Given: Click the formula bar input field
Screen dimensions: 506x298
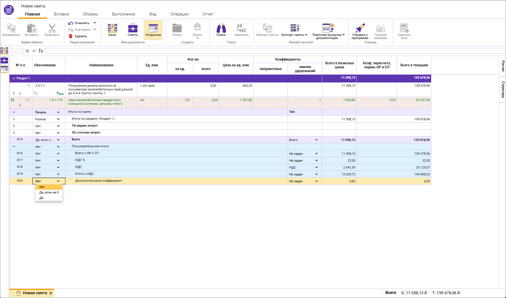Looking at the screenshot, I should [274, 51].
